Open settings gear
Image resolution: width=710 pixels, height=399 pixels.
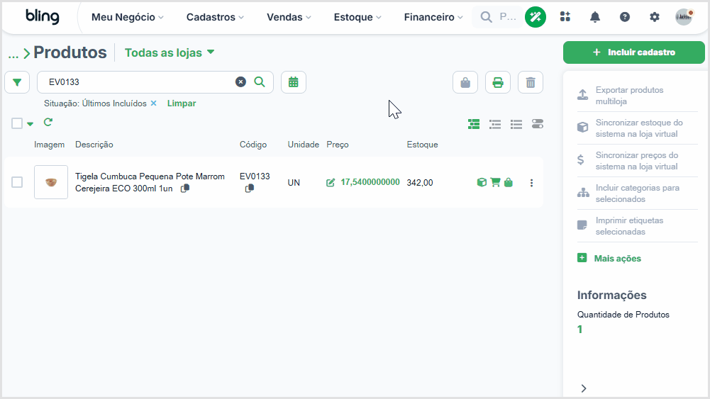[x=654, y=17]
